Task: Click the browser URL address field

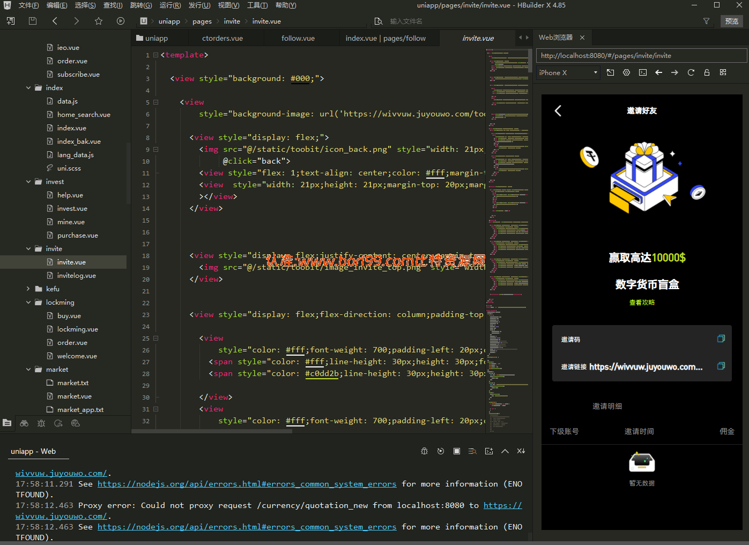Action: click(641, 55)
